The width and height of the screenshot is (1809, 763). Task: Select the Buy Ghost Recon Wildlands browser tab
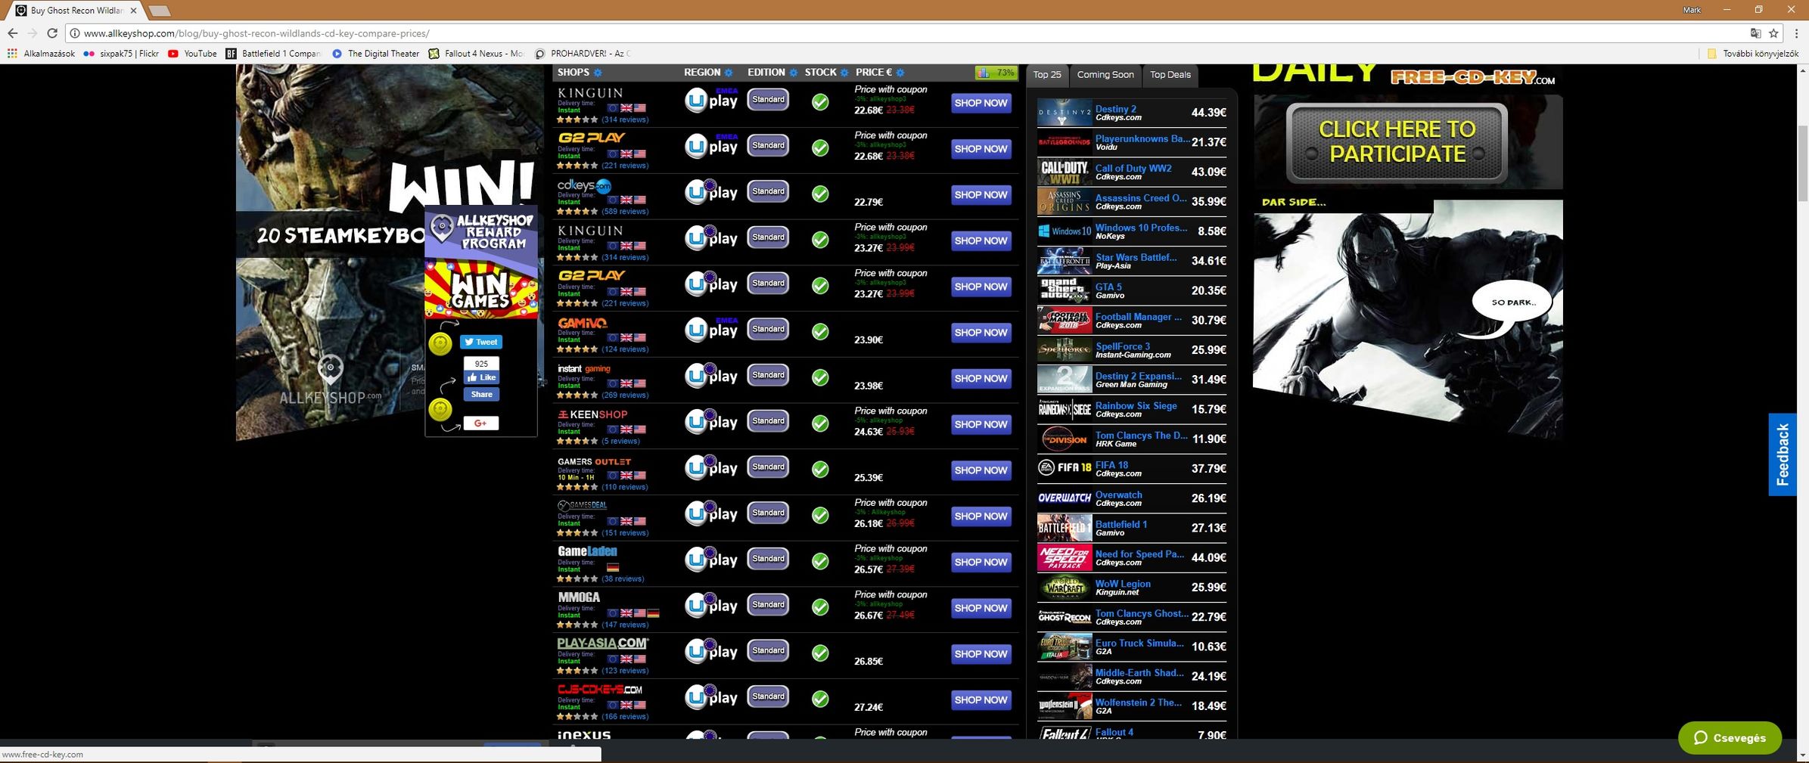77,11
